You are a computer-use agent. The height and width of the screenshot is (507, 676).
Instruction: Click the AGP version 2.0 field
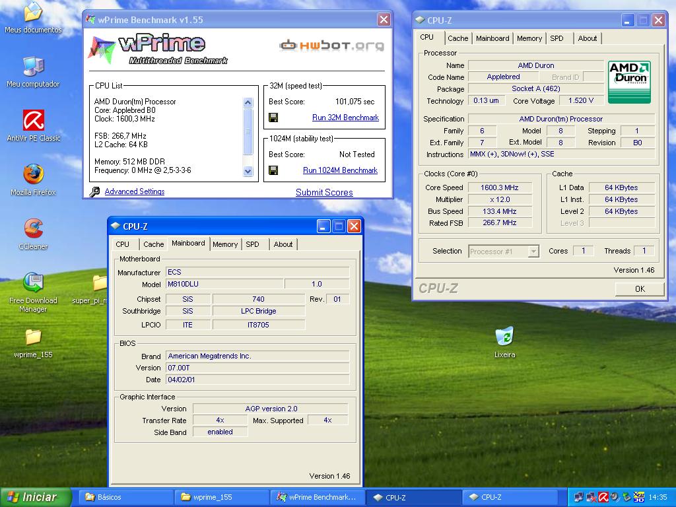271,409
